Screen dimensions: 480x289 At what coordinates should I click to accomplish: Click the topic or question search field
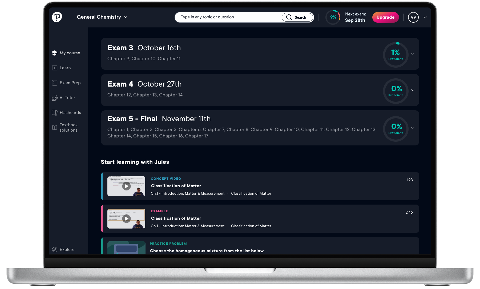coord(229,17)
